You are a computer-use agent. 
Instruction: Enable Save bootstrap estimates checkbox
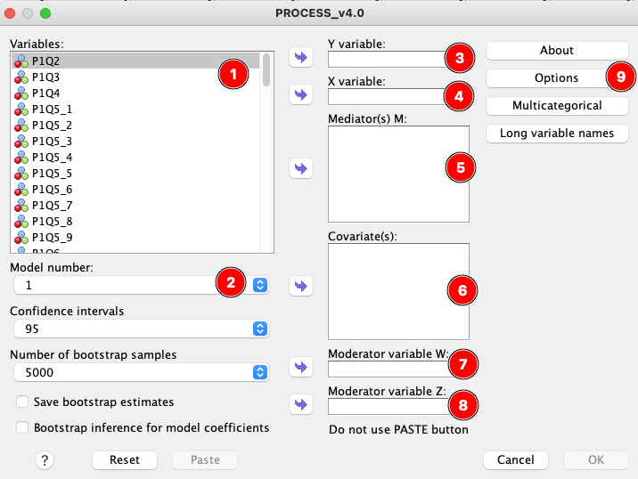22,402
